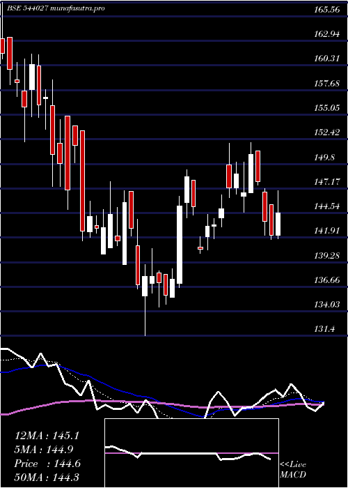Screen dimensions: 348x488
Task: Click the tall white candle rising from 136.66
Action: click(x=180, y=245)
